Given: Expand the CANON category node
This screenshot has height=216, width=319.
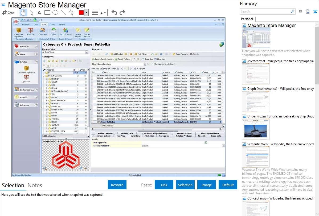Looking at the screenshot, I should click(47, 82).
